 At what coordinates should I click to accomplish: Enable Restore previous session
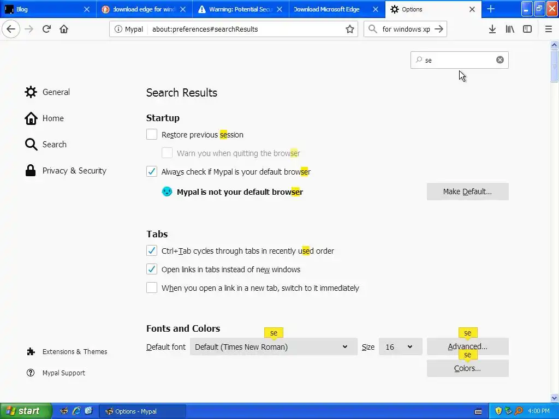152,134
